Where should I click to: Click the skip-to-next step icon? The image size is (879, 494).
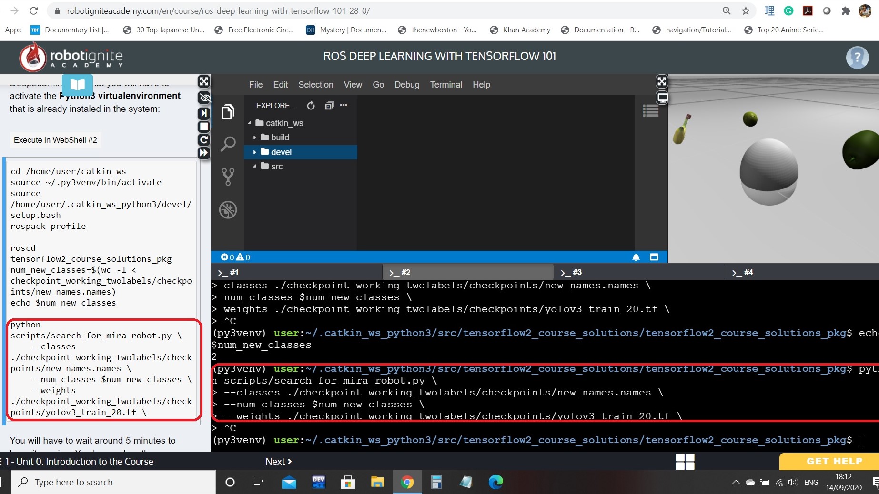pyautogui.click(x=204, y=113)
